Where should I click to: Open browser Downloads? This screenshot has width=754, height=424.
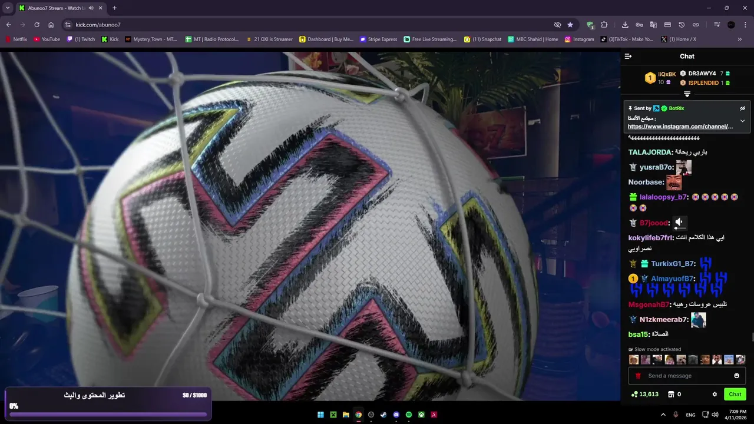click(625, 25)
